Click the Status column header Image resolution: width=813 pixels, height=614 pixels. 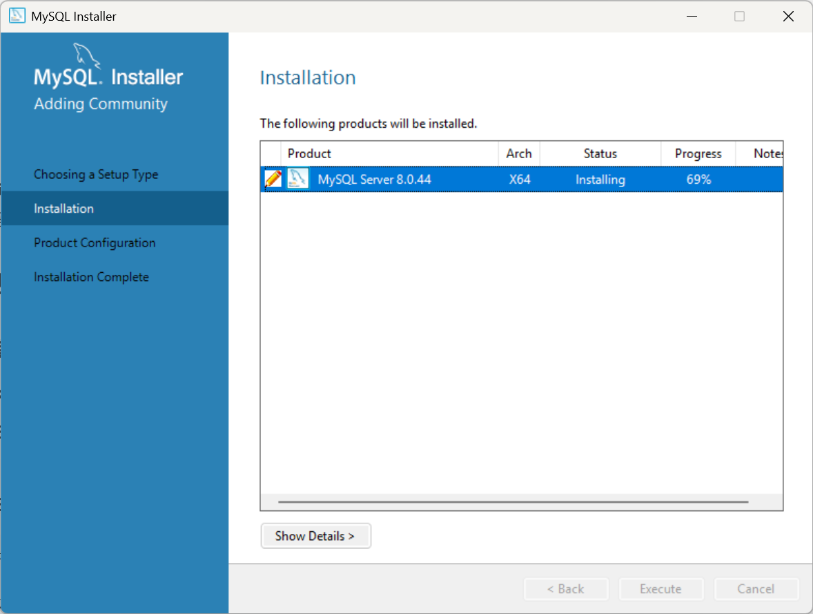600,153
